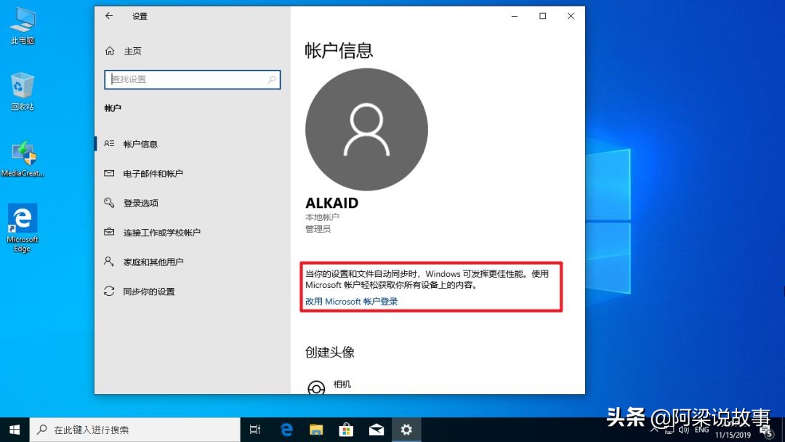Open the 回收站 recycle bin
The width and height of the screenshot is (785, 442).
22,87
